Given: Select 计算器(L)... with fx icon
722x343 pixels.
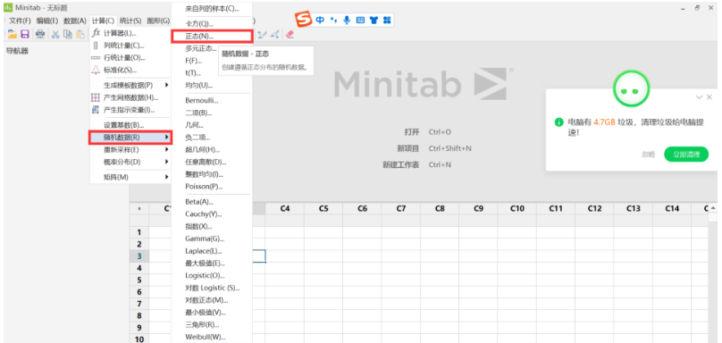Looking at the screenshot, I should point(130,33).
